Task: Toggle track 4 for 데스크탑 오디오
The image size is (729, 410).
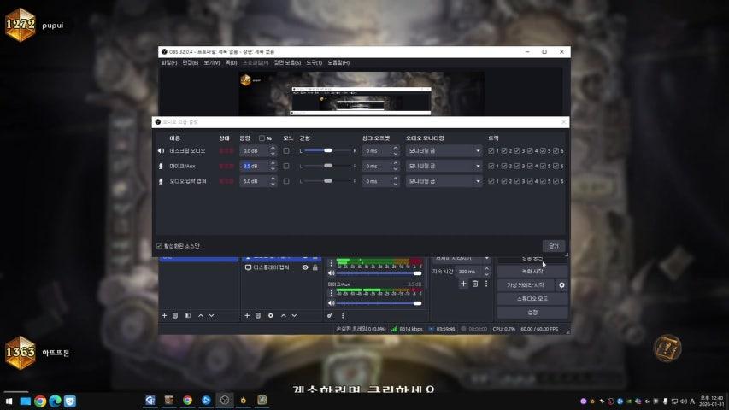Action: pyautogui.click(x=530, y=150)
